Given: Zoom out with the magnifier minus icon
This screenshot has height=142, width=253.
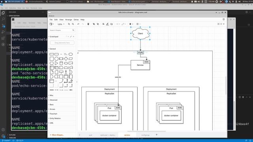Looking at the screenshot, I should pos(73,24).
